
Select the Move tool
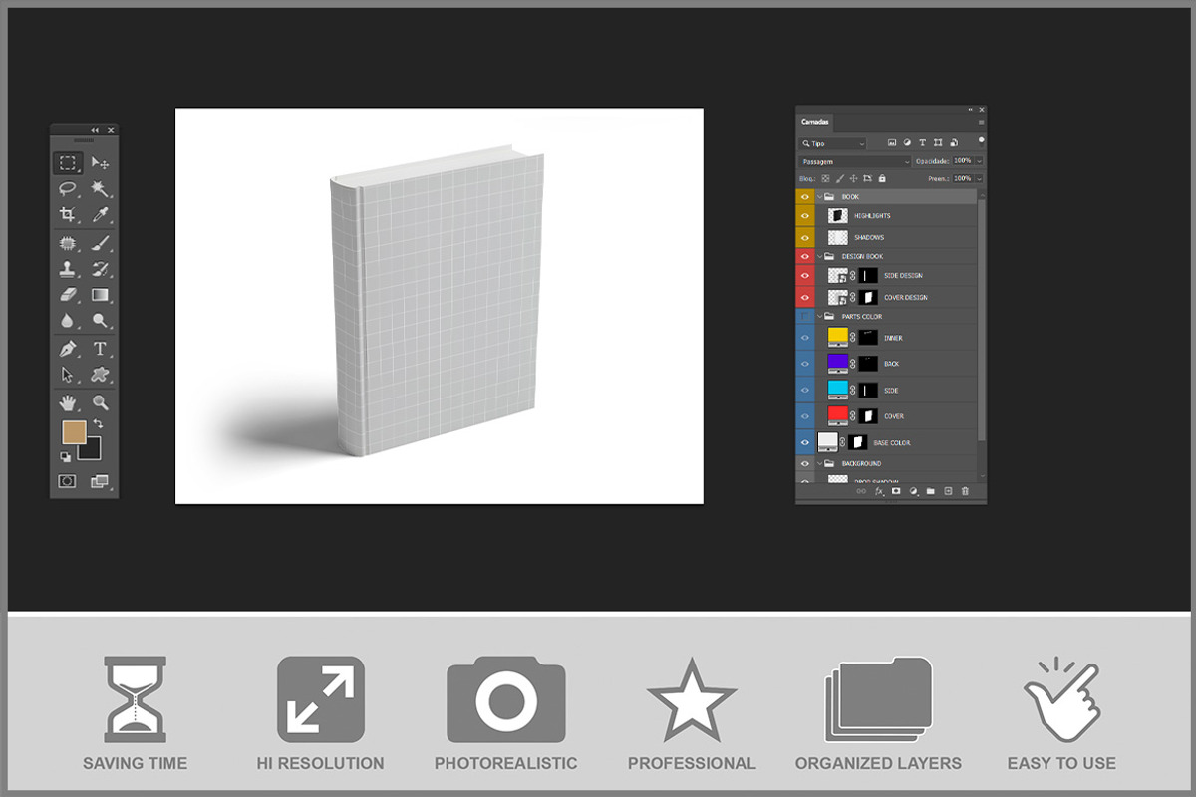[101, 163]
